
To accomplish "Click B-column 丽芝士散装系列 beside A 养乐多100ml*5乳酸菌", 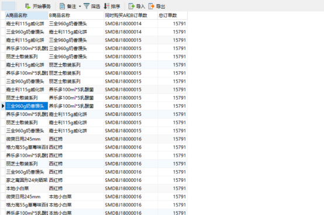I will tap(76, 73).
